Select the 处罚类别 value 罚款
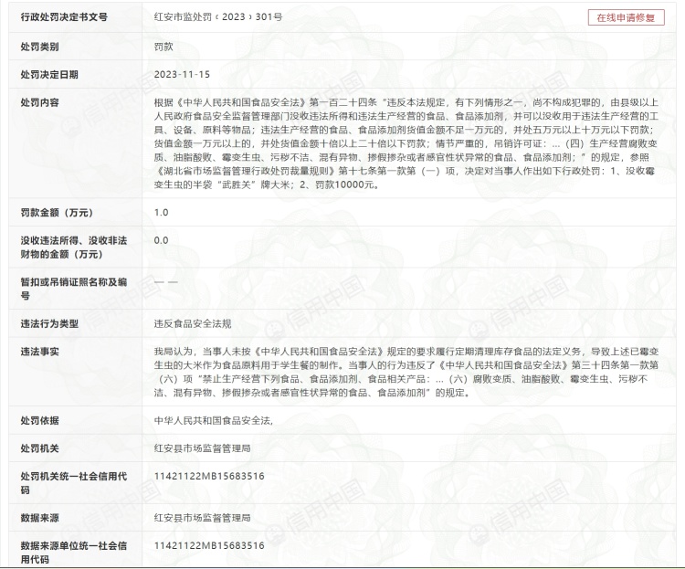685x569 pixels. point(164,46)
